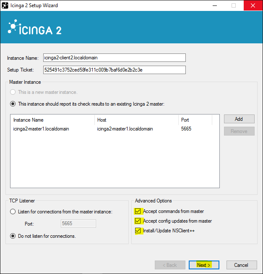This screenshot has width=263, height=274.
Task: Click the Remove button
Action: tap(239, 131)
